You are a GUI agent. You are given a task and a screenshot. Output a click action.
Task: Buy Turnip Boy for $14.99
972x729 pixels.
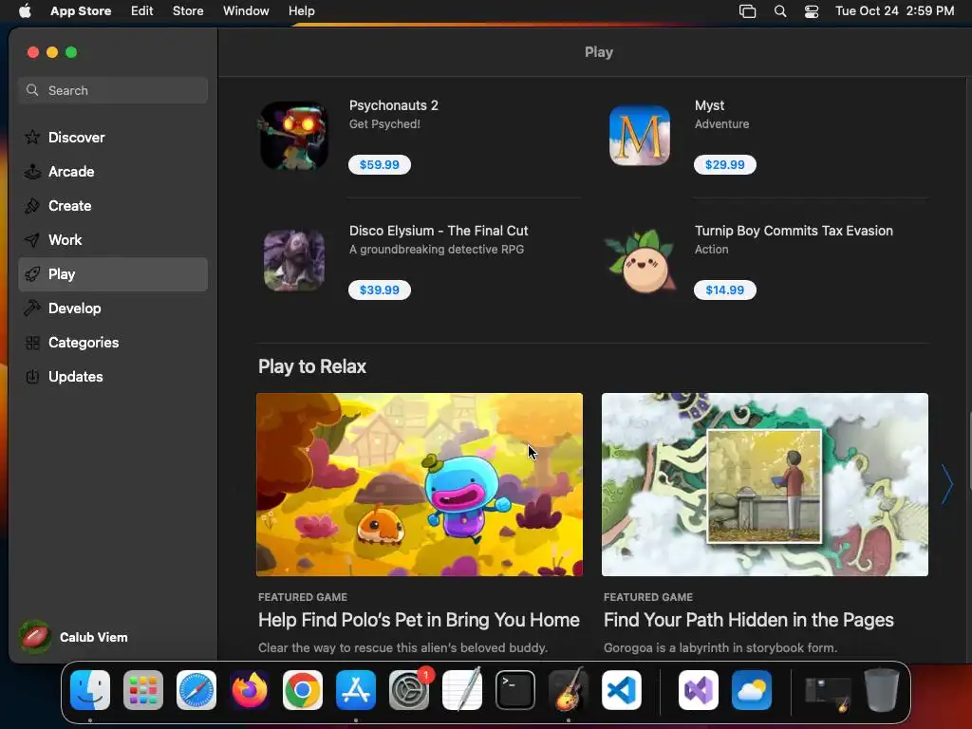pyautogui.click(x=724, y=290)
